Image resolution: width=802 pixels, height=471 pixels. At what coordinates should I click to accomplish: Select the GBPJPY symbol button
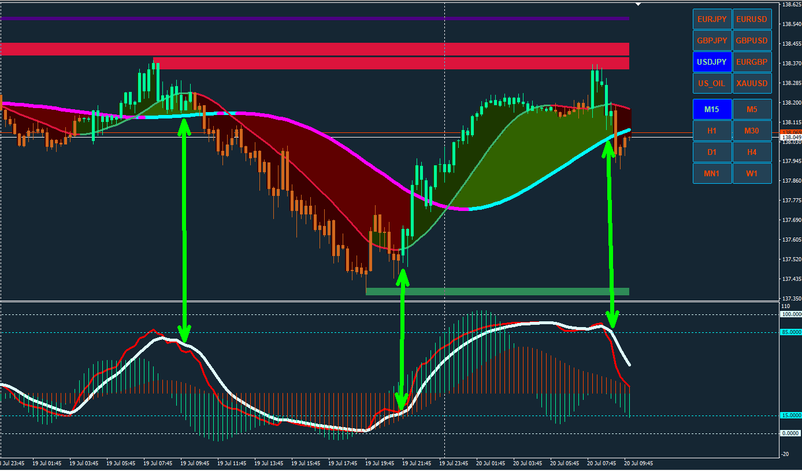tap(712, 40)
